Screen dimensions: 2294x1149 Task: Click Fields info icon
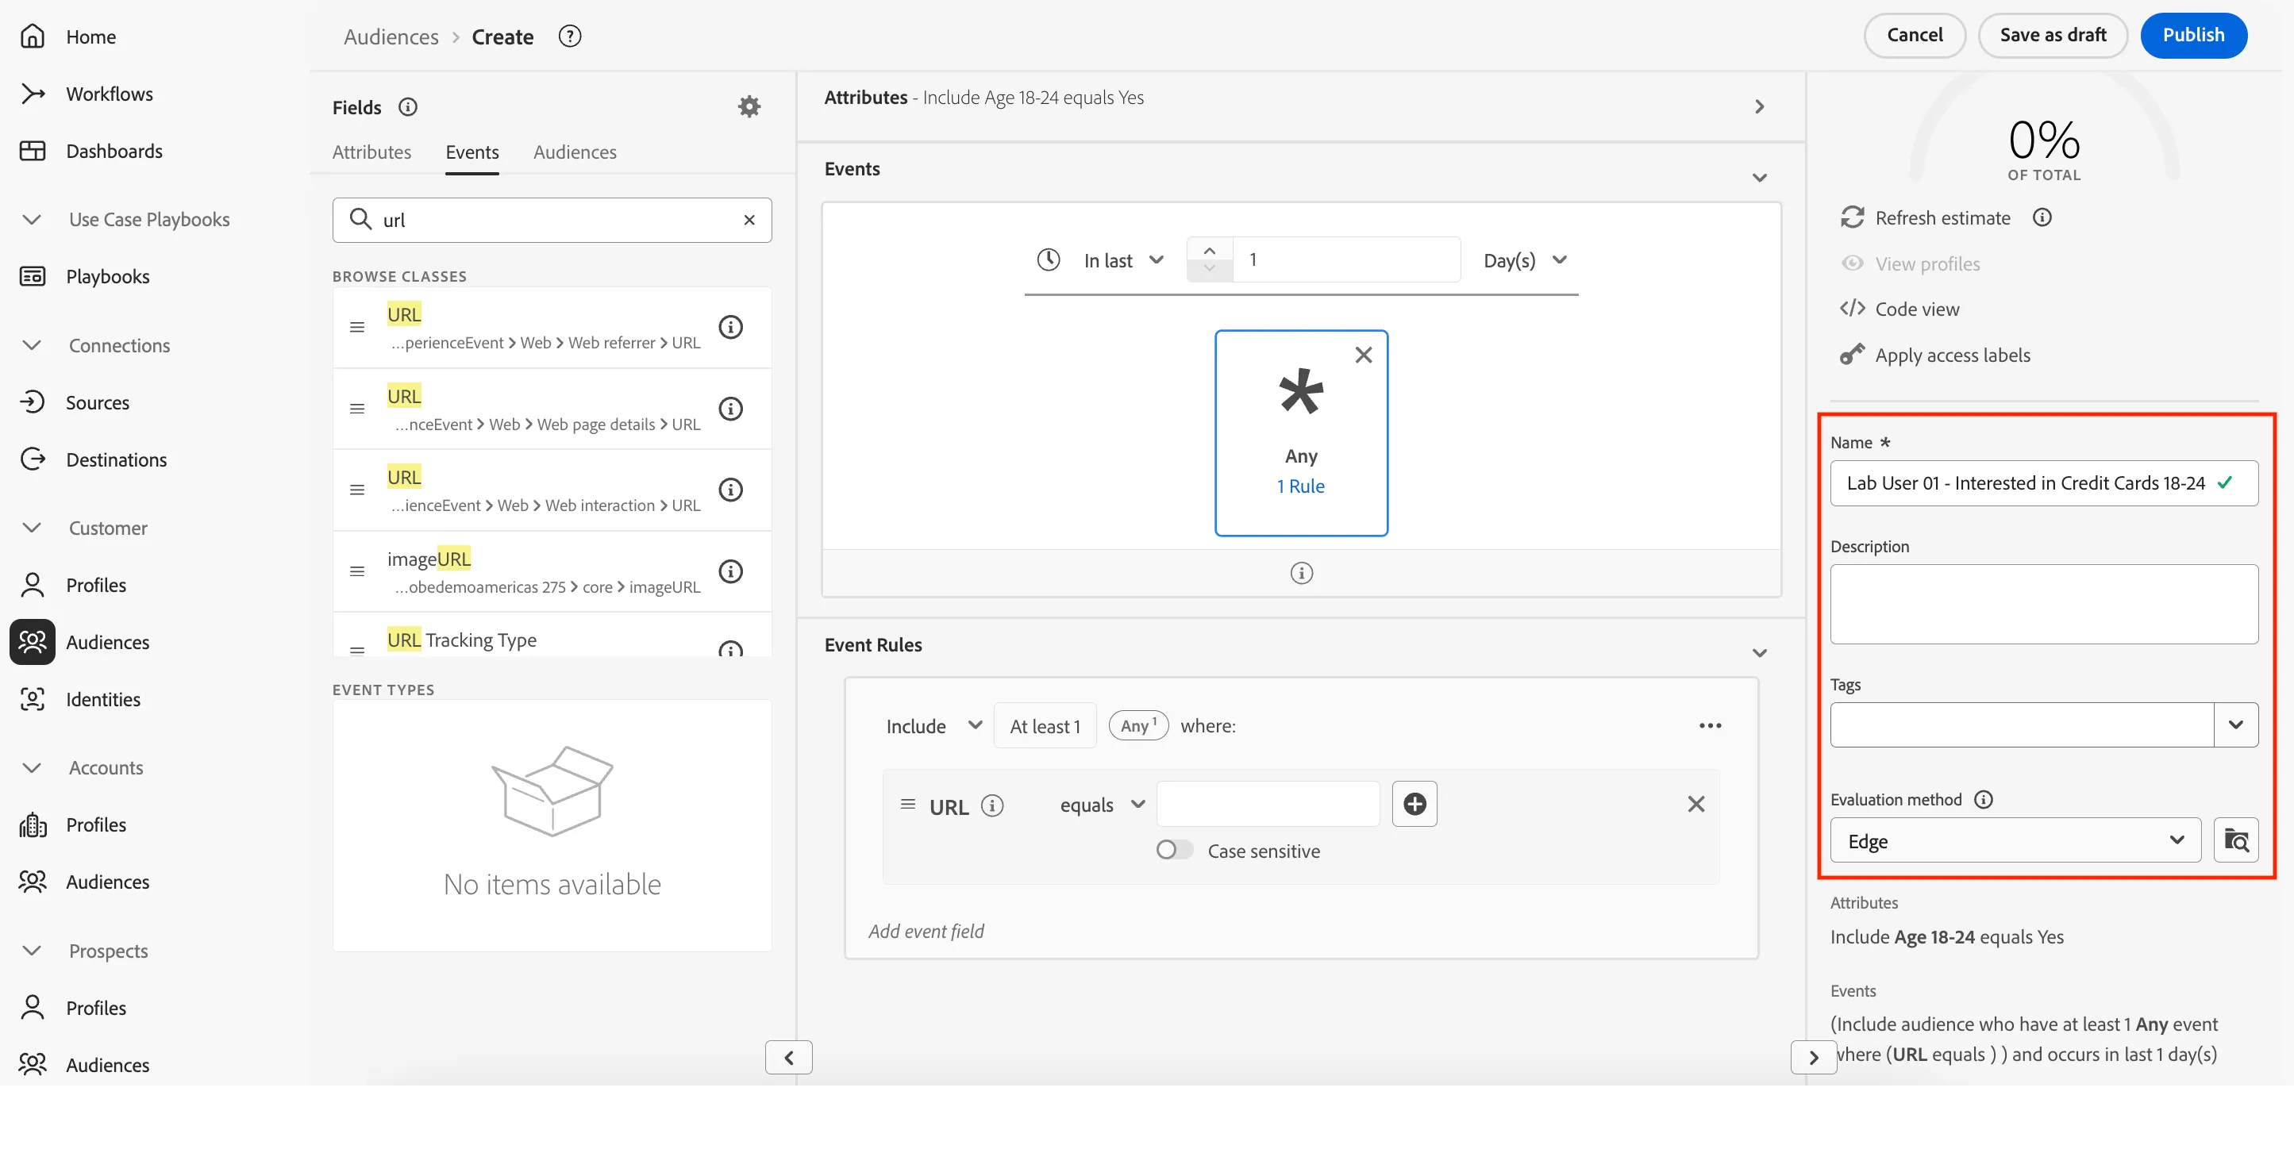coord(408,107)
